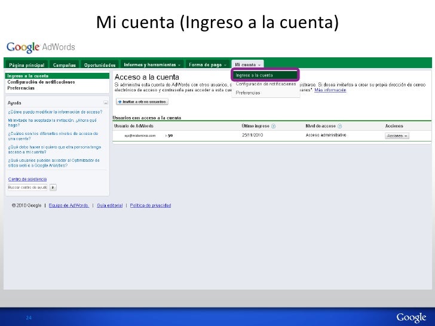Click the Acciones column header

394,126
